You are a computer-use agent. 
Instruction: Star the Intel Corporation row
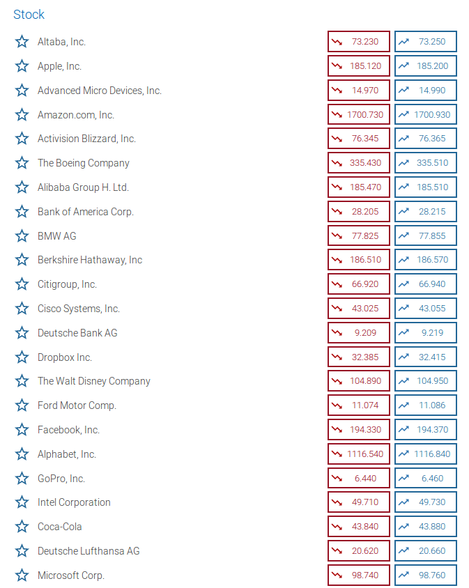pos(22,502)
